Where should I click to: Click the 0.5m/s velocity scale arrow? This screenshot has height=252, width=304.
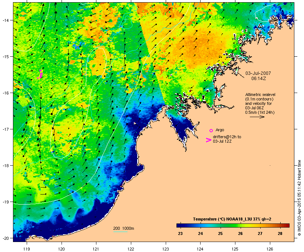coord(257,117)
